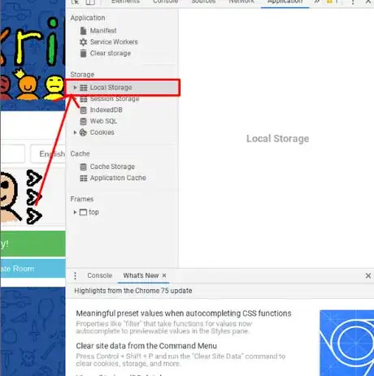Expand the Cookies tree arrow

[x=75, y=132]
